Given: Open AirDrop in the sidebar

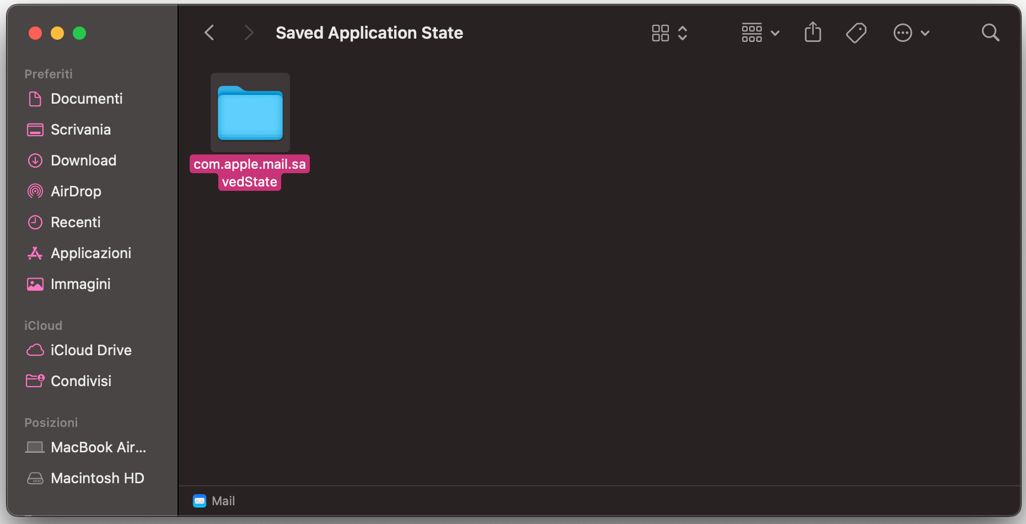Looking at the screenshot, I should [76, 191].
